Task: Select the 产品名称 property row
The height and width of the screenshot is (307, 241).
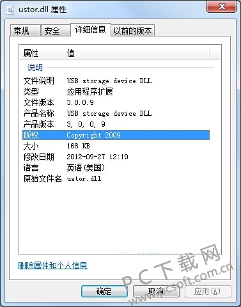Action: coord(116,113)
